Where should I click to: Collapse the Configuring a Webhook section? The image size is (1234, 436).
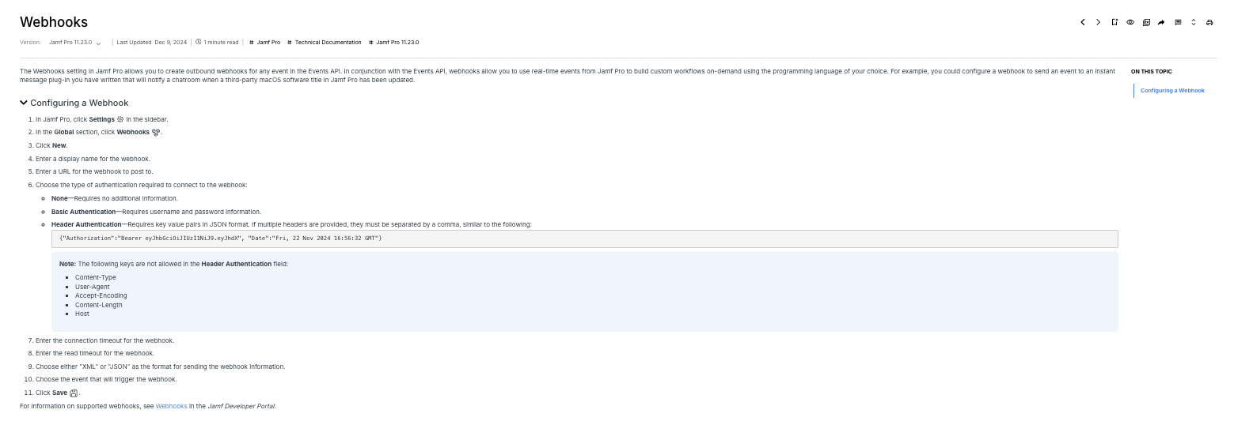(x=24, y=103)
